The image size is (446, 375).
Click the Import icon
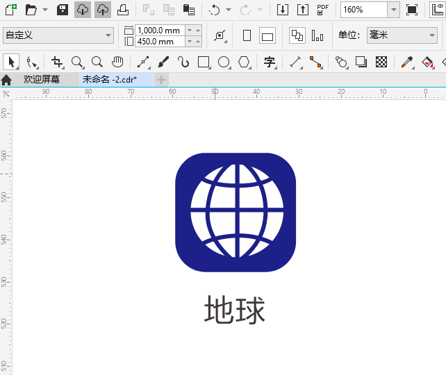[283, 10]
